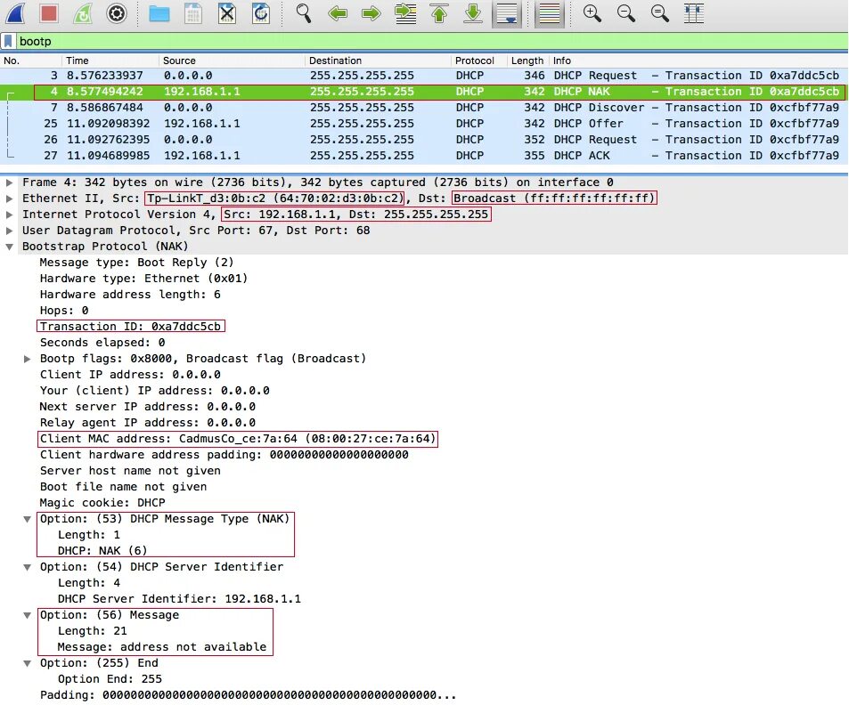Open capture options gear icon

(x=117, y=13)
